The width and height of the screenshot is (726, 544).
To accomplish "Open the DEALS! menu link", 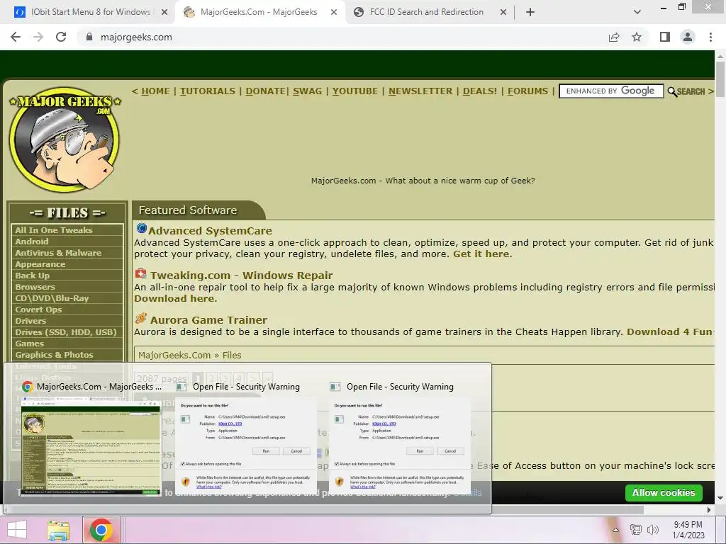I will tap(480, 91).
